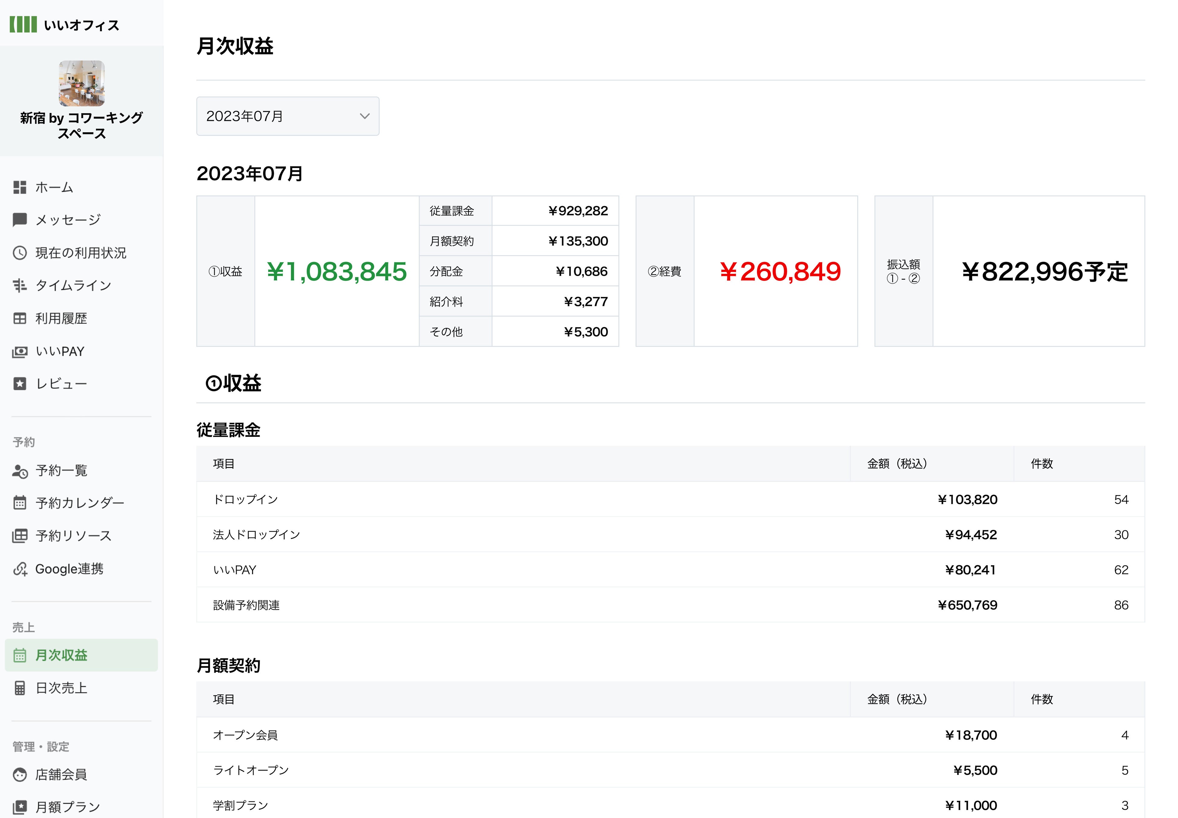Click the chevron arrow on month selector
1178x818 pixels.
364,116
